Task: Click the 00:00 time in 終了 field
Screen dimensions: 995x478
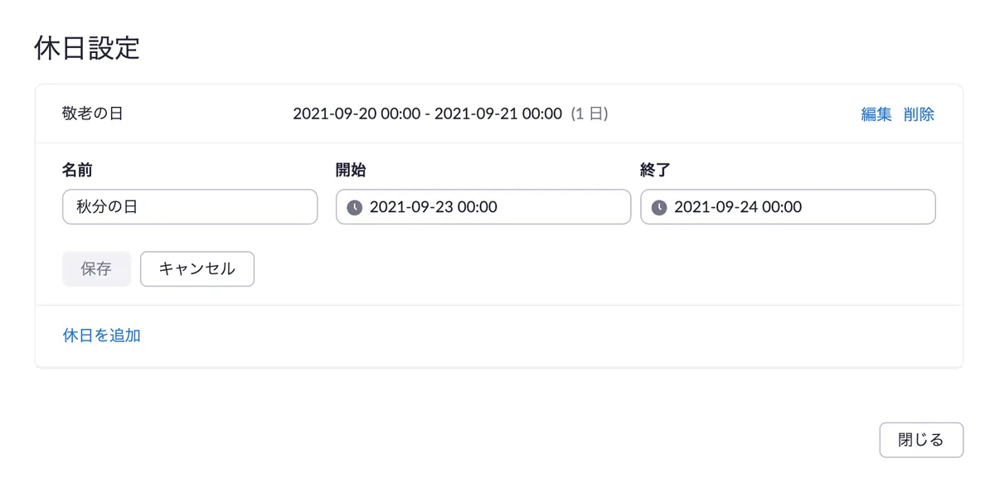Action: click(782, 207)
